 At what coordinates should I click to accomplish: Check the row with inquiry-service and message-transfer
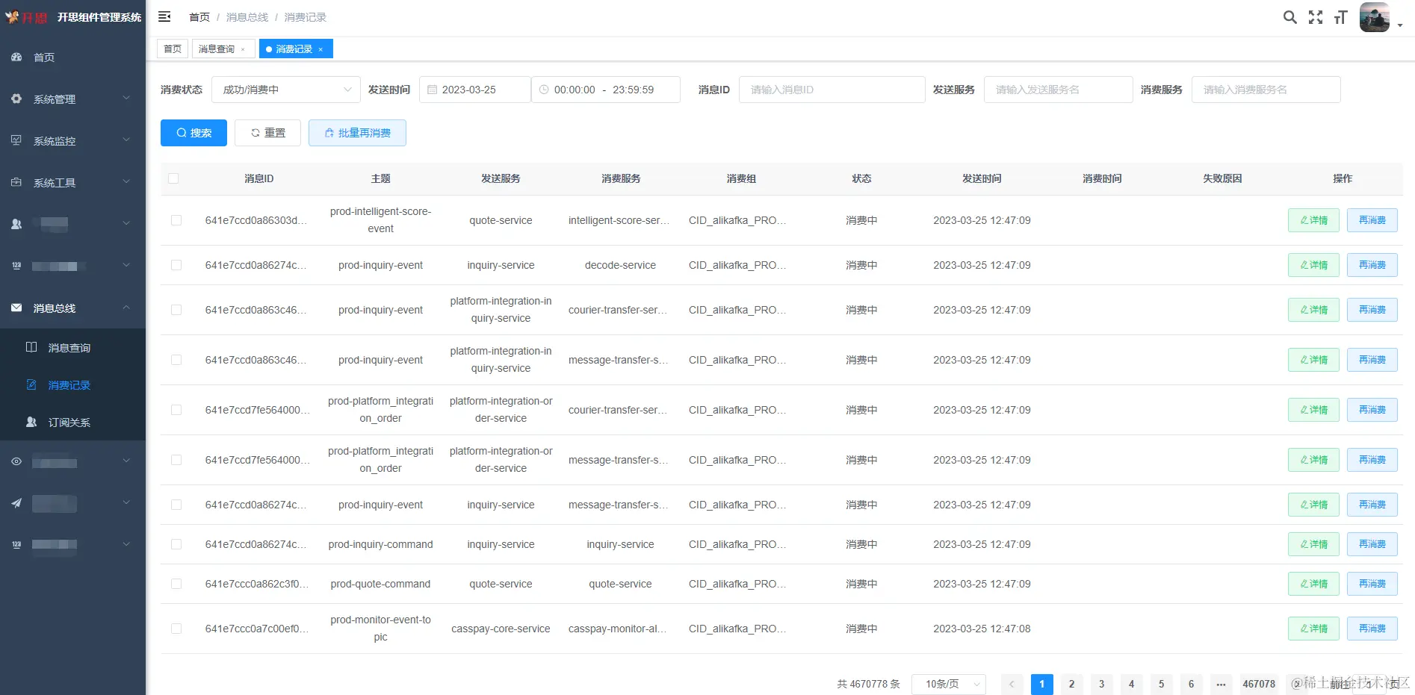(176, 505)
